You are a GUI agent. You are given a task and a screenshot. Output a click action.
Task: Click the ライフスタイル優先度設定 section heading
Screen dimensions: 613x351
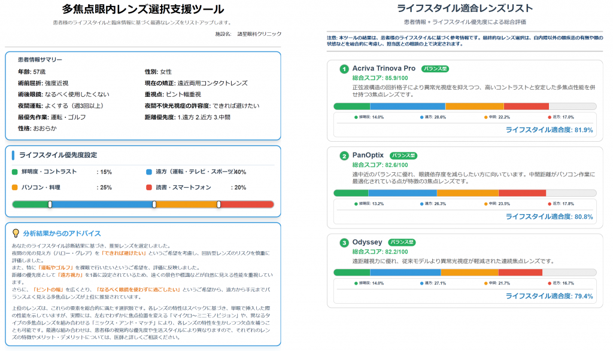tap(58, 155)
